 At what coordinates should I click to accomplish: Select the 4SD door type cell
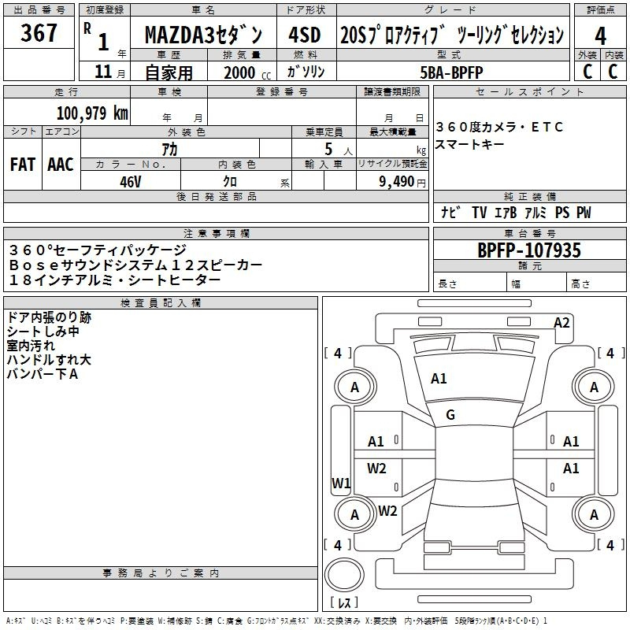304,35
